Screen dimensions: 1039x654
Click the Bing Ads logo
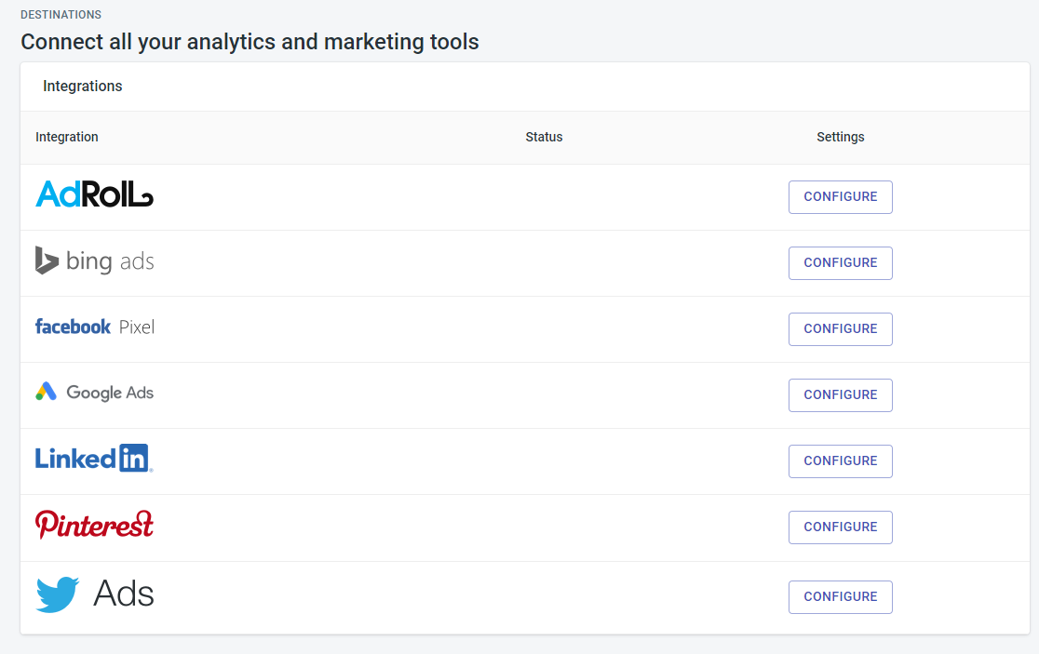point(94,260)
